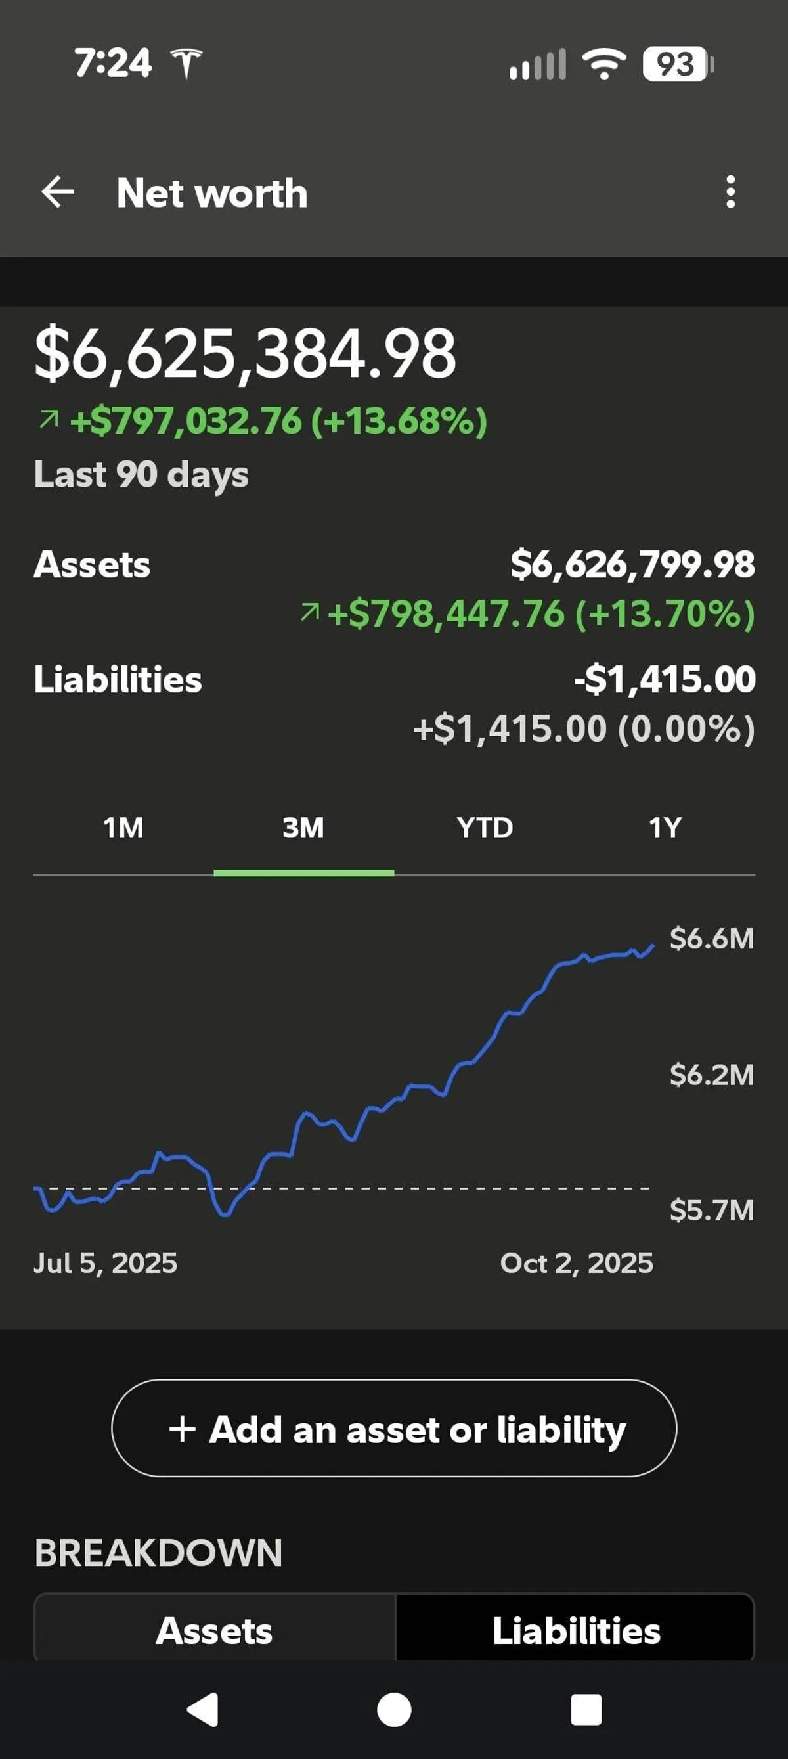
Task: Open the three-dot overflow menu
Action: 731,192
